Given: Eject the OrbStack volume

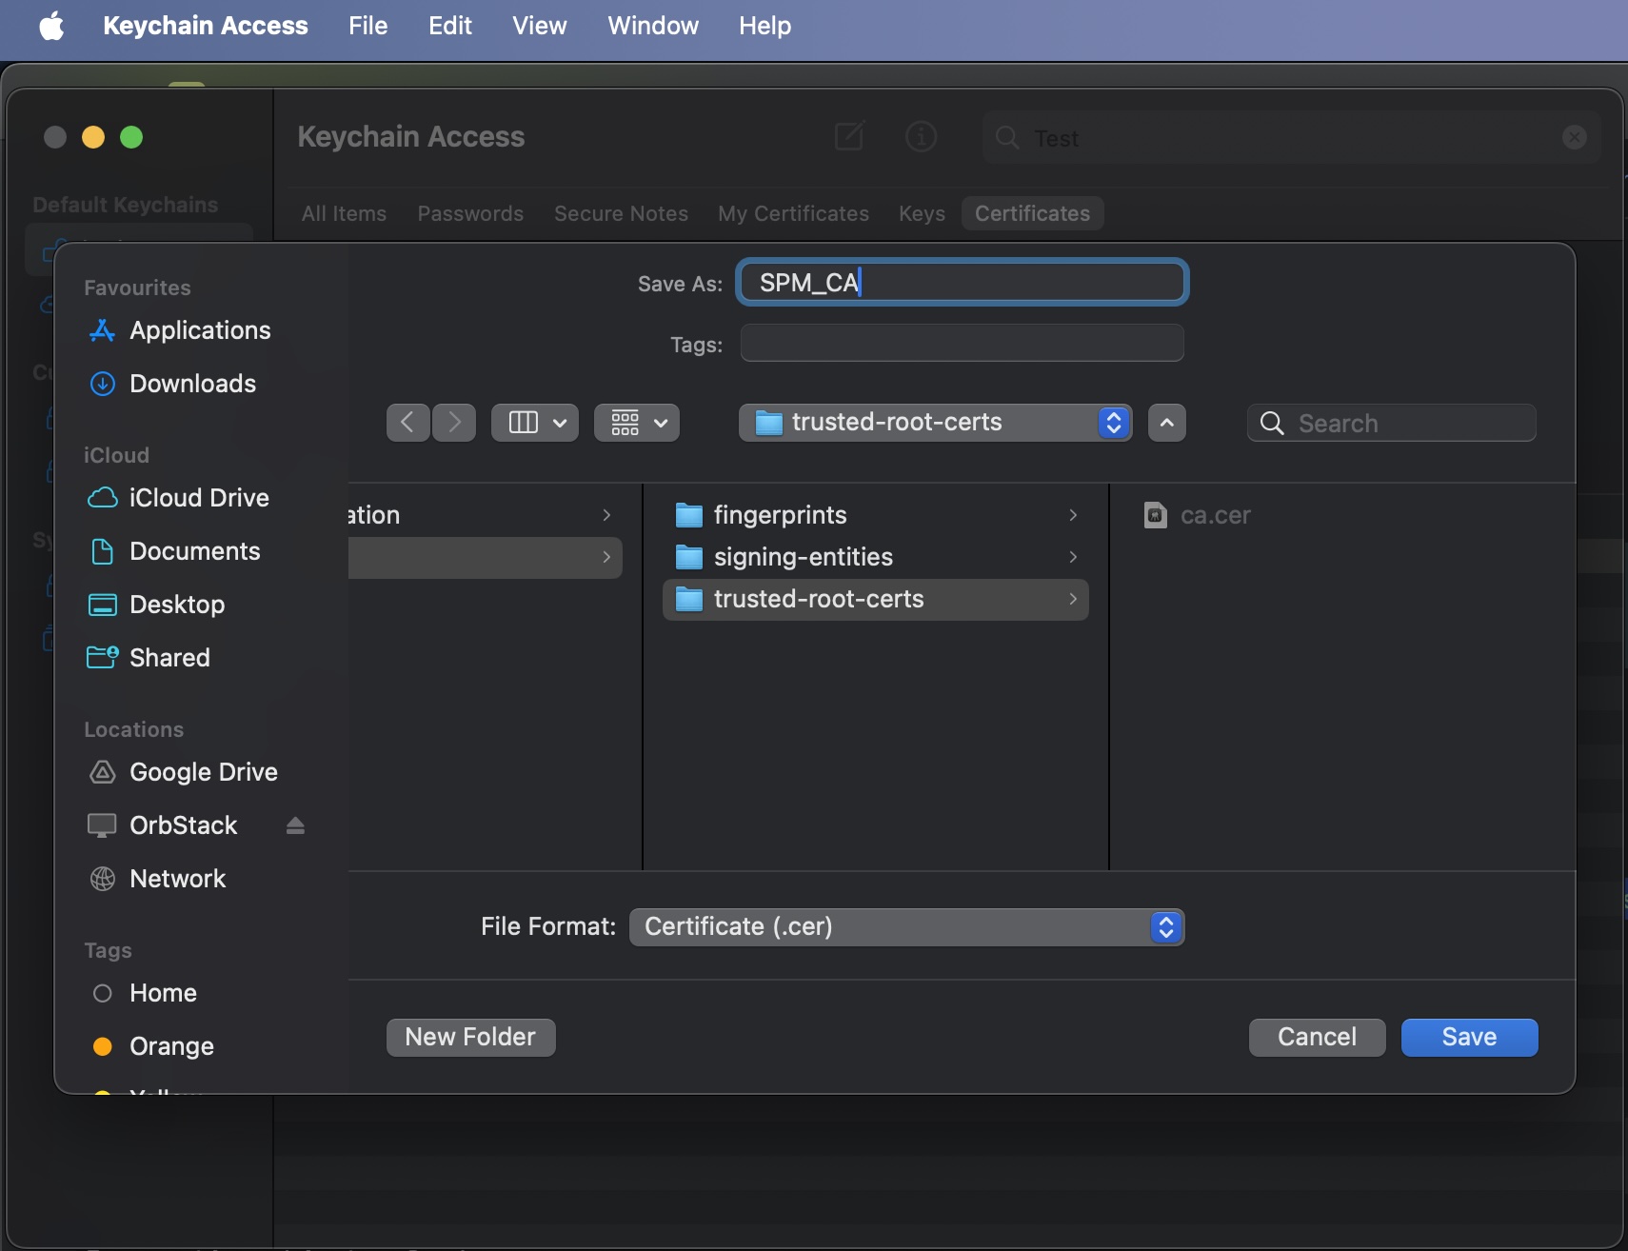Looking at the screenshot, I should [x=295, y=825].
